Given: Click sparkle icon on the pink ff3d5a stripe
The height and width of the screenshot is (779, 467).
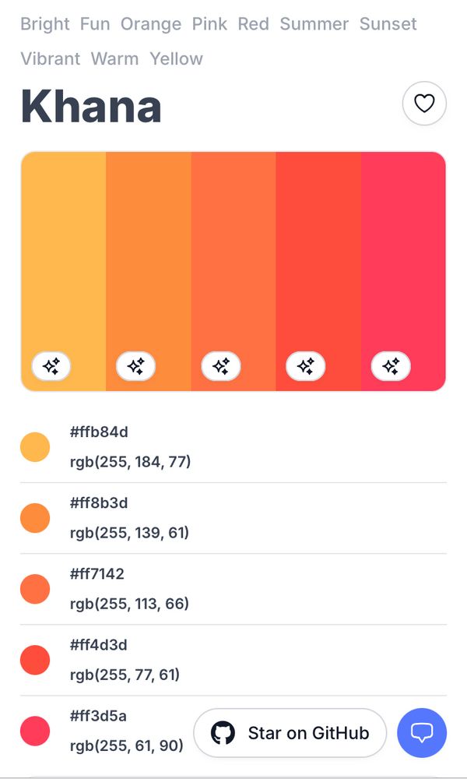Looking at the screenshot, I should tap(391, 366).
